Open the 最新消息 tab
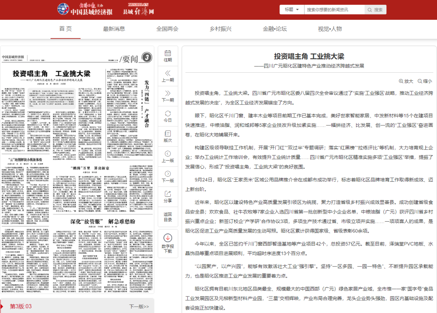Viewport: 437px width, 313px height. 114,29
